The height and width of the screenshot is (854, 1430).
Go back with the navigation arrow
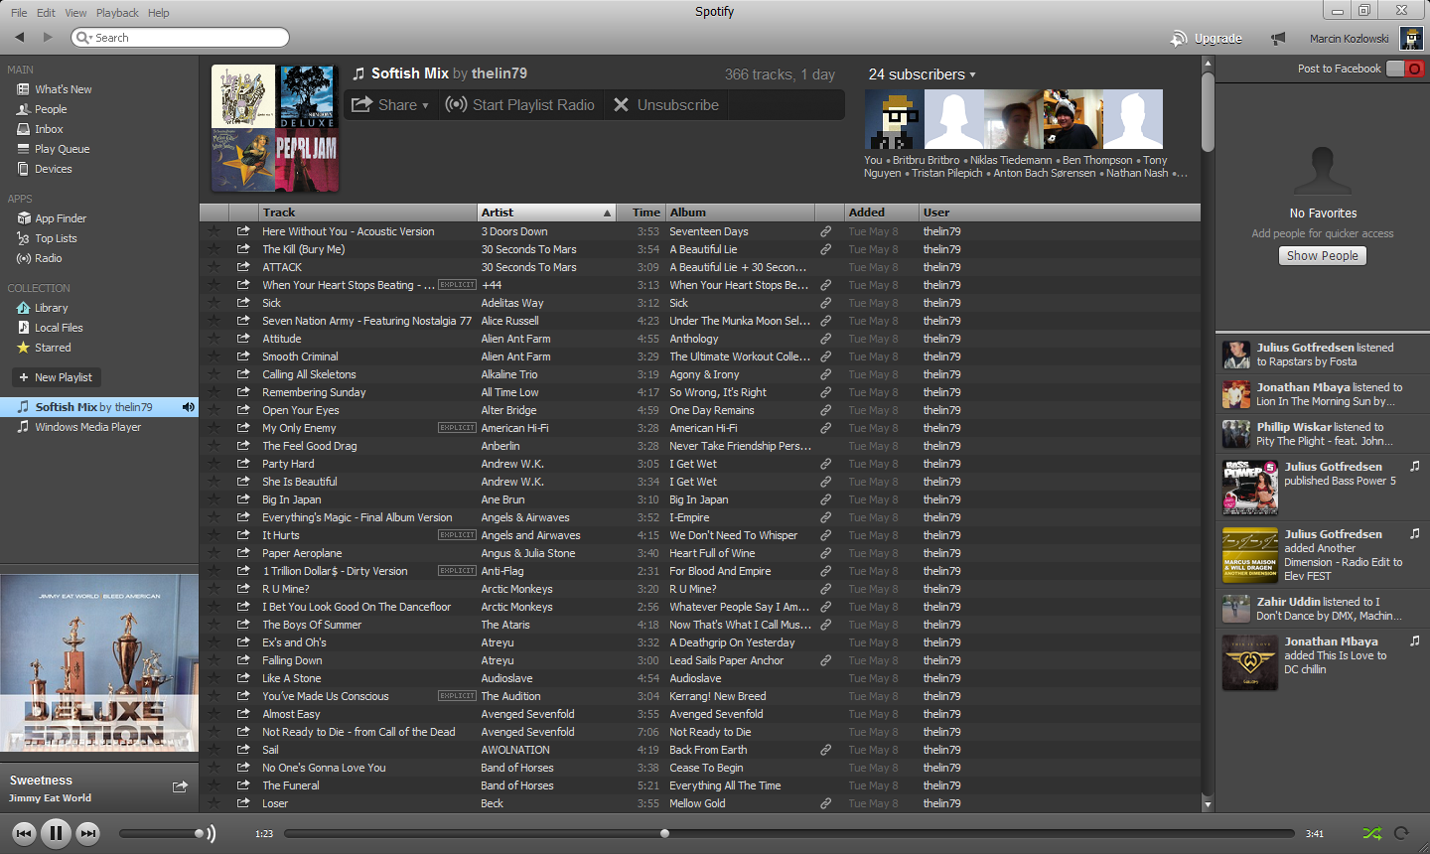tap(19, 38)
